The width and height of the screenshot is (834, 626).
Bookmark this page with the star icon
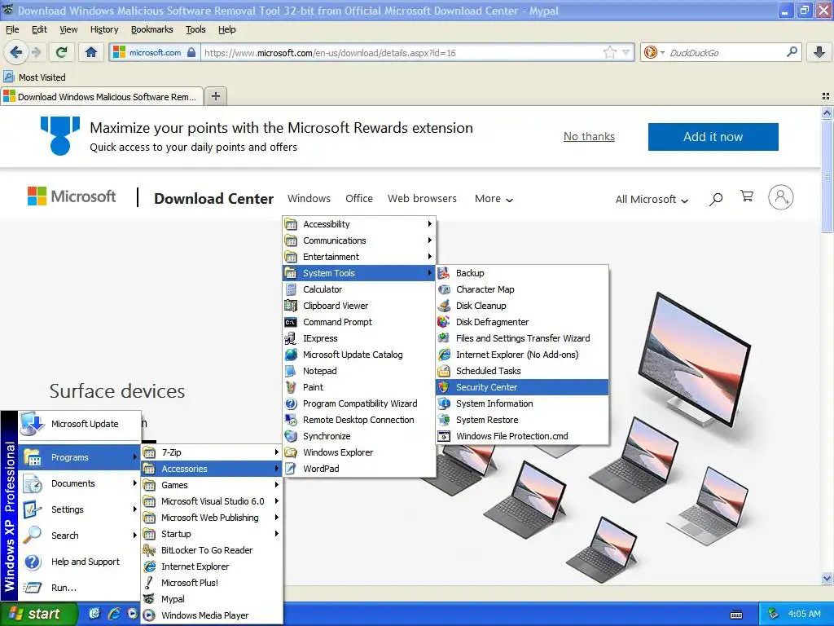609,52
